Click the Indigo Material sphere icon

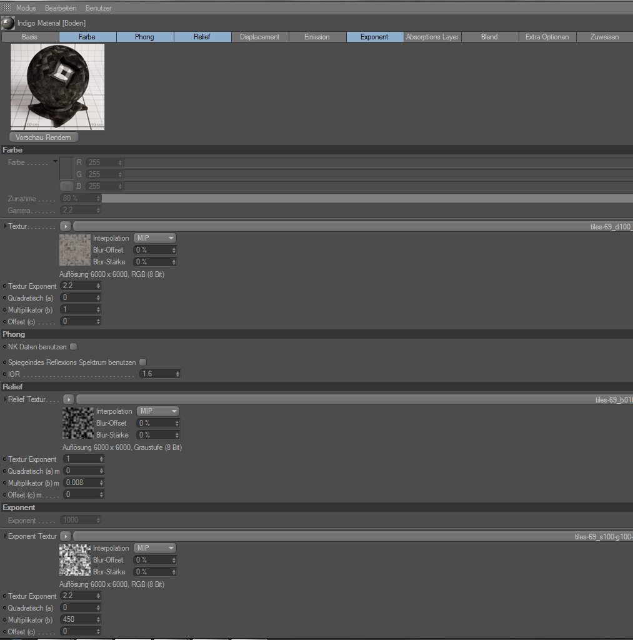pos(8,23)
